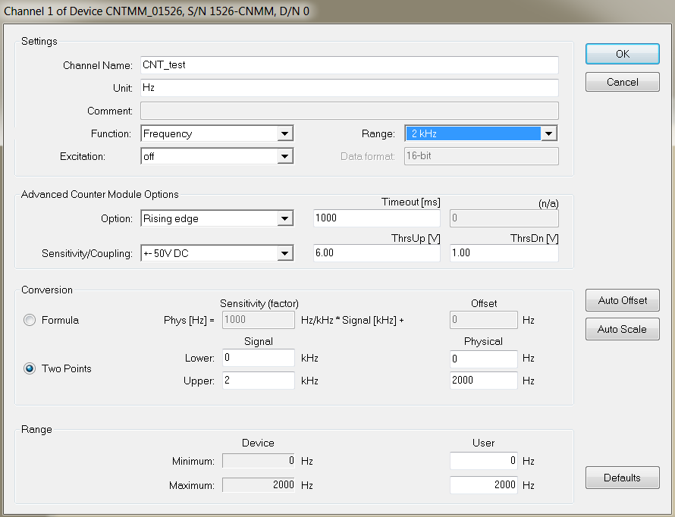The width and height of the screenshot is (675, 517).
Task: Click the ThrsDn [V] input field
Action: coord(504,253)
